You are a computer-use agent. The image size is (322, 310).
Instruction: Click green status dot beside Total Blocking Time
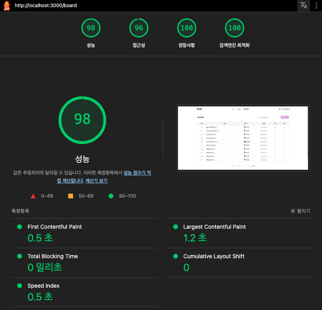pyautogui.click(x=20, y=256)
